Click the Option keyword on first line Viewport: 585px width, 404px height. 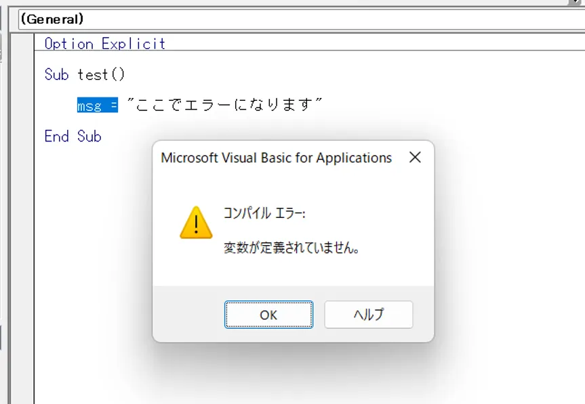tap(68, 44)
